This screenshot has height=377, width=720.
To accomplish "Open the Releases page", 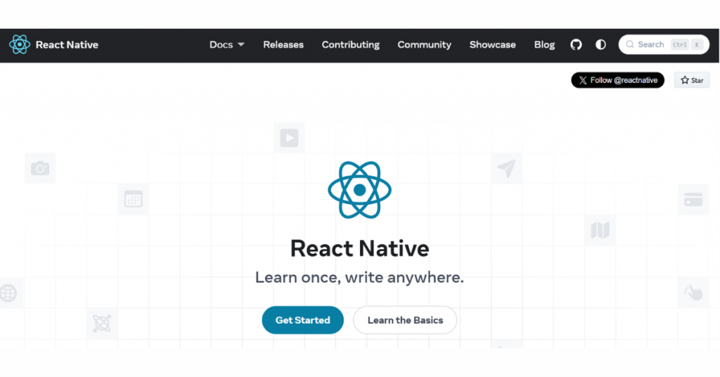I will (x=283, y=44).
